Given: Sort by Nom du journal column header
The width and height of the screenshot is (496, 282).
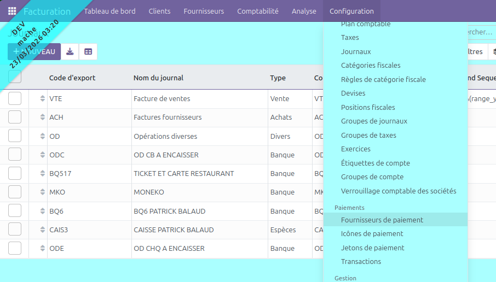Looking at the screenshot, I should 158,78.
